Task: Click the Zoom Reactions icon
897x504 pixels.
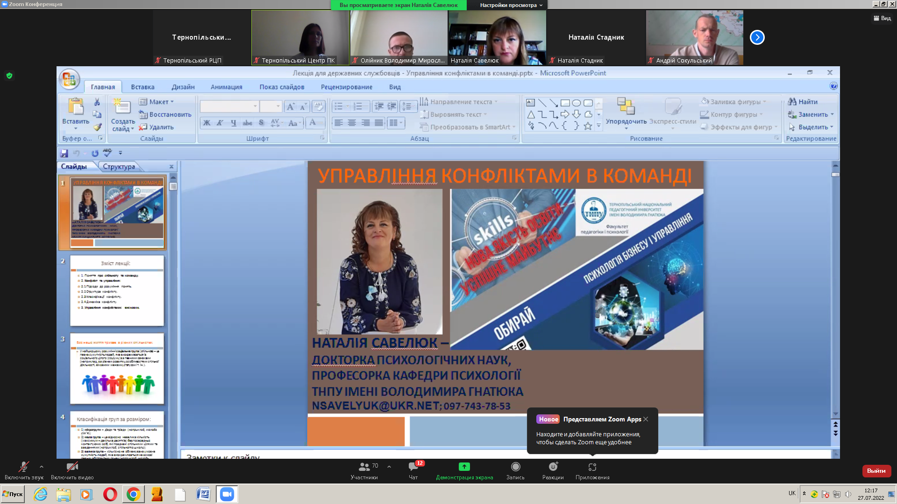Action: point(553,467)
